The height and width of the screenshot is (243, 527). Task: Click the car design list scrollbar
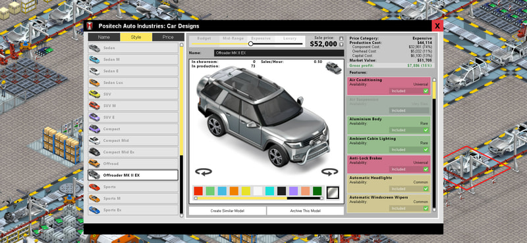click(182, 130)
